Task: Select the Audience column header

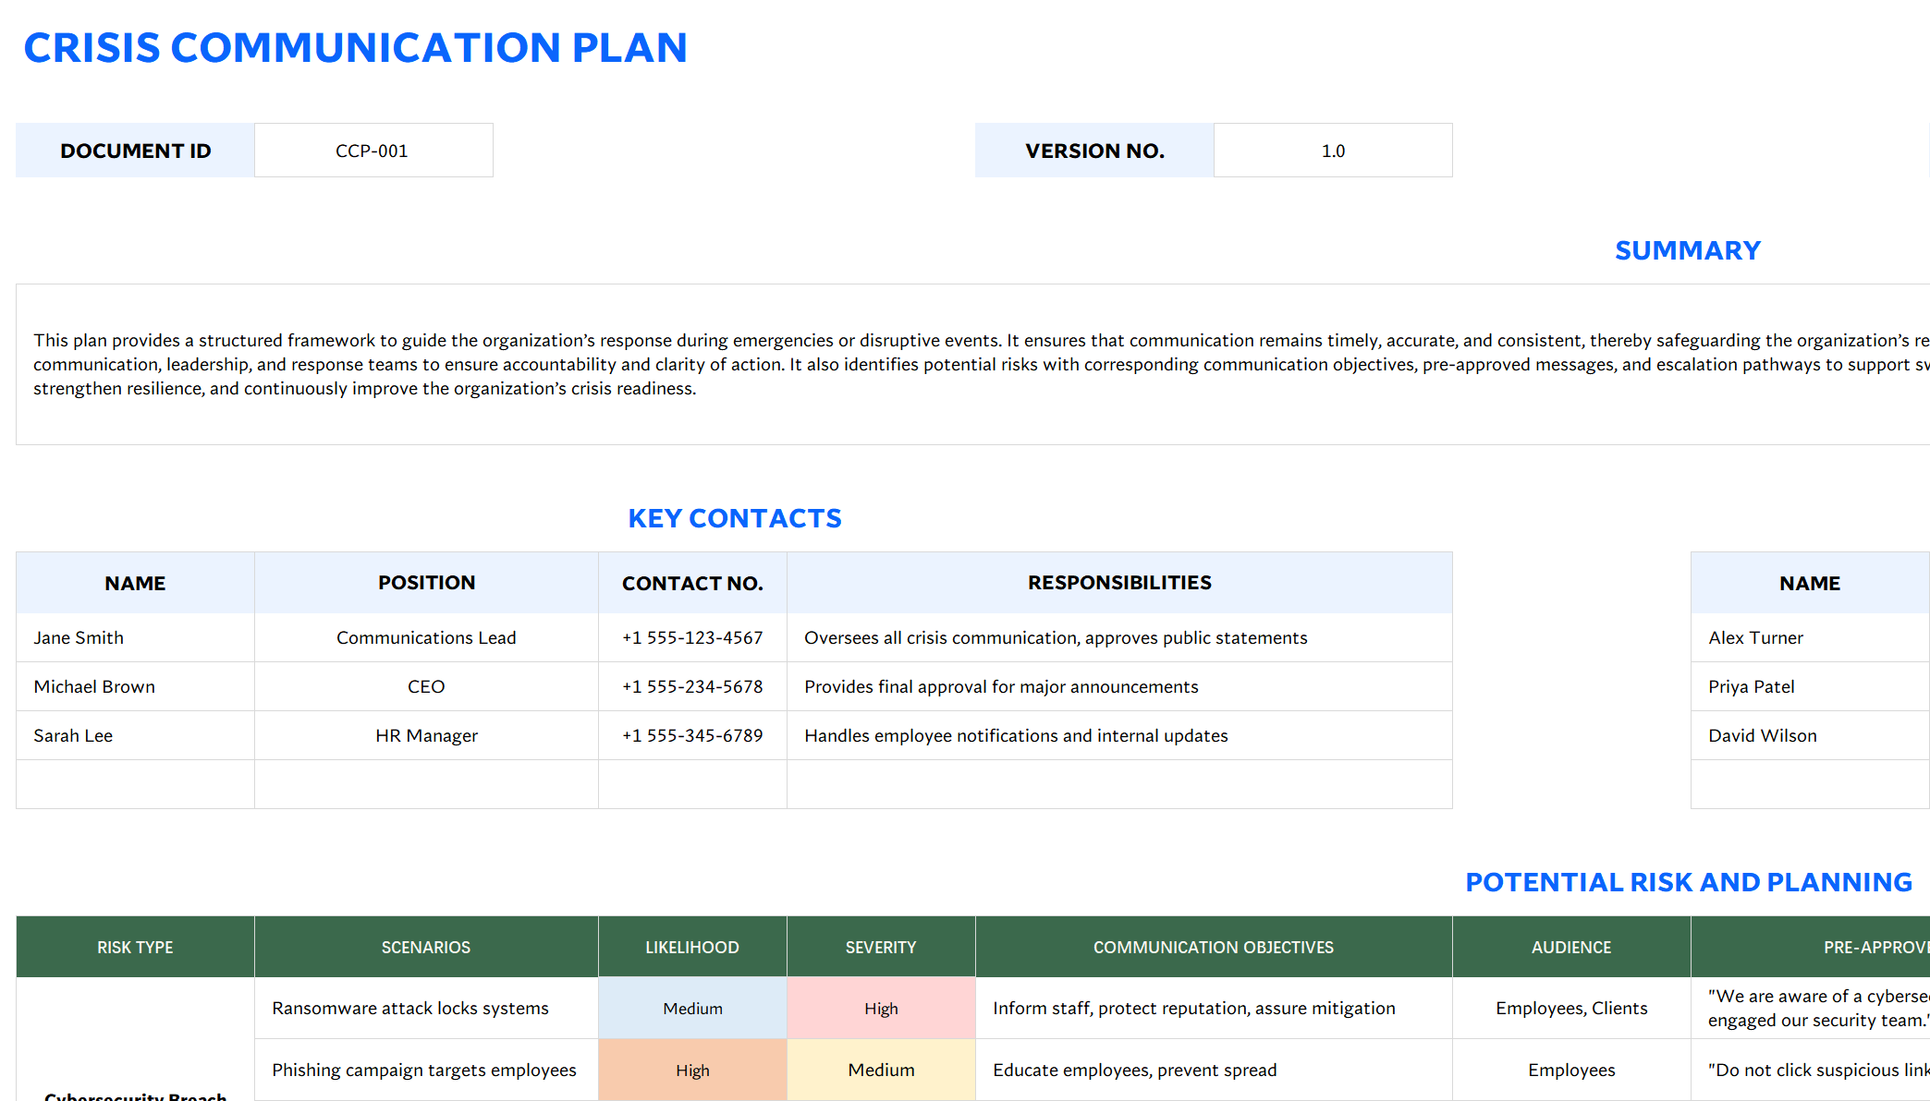Action: pyautogui.click(x=1571, y=947)
